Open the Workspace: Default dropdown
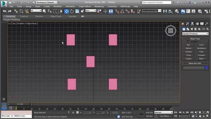This screenshot has width=211, height=119. pyautogui.click(x=46, y=2)
